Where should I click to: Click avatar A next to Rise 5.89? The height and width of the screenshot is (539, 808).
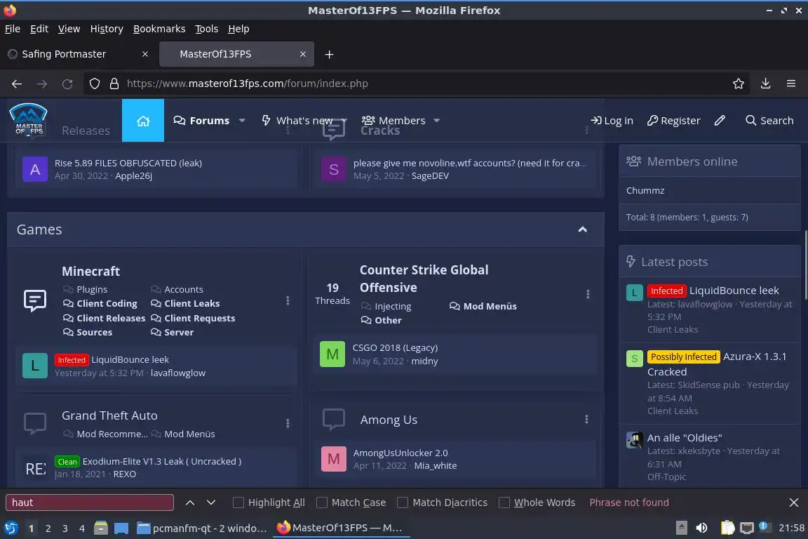(35, 169)
